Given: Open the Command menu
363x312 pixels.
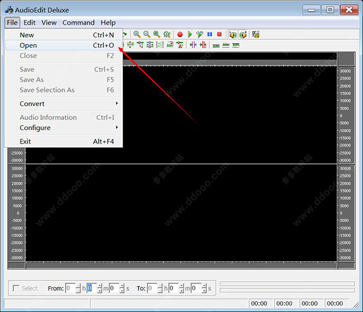Looking at the screenshot, I should pos(79,22).
